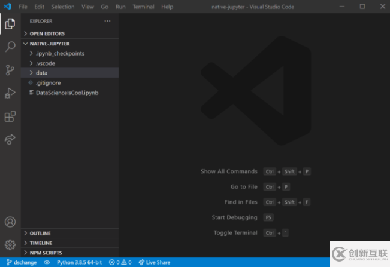Open the Source Control view
390x267 pixels.
tap(10, 70)
